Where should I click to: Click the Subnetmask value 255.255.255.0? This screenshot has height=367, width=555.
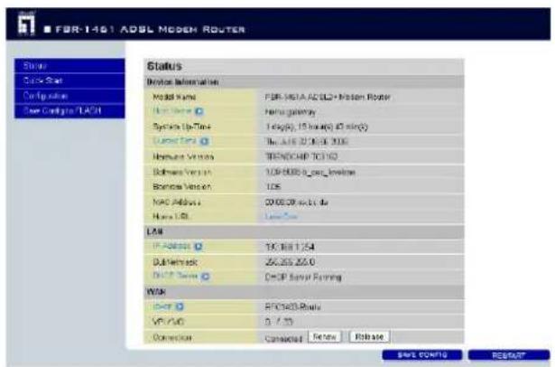290,262
